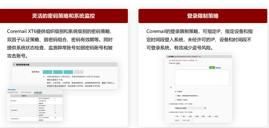Click the 09:00 start time field
269x128 pixels.
click(x=179, y=120)
